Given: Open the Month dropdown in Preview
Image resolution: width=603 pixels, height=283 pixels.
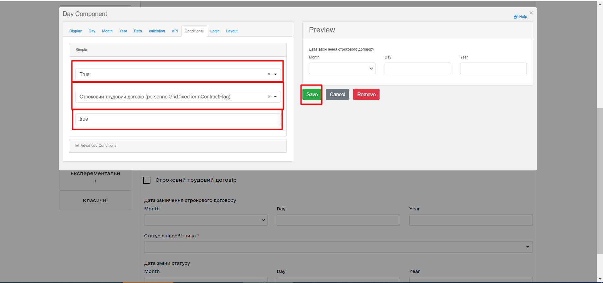Looking at the screenshot, I should tap(342, 69).
